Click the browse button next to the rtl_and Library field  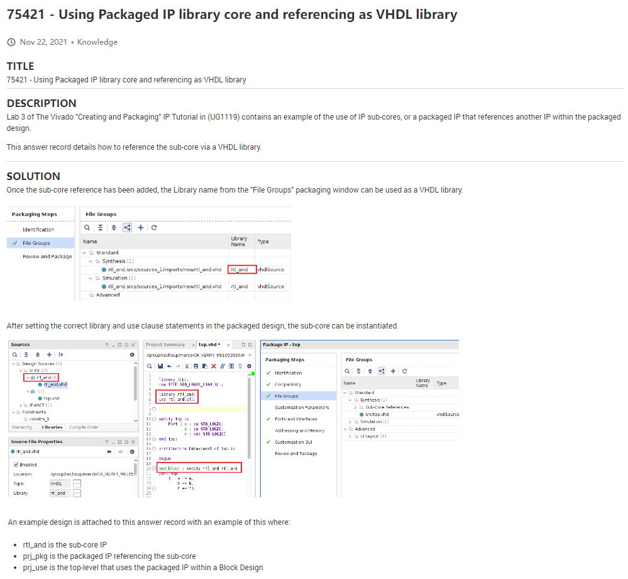pos(77,493)
